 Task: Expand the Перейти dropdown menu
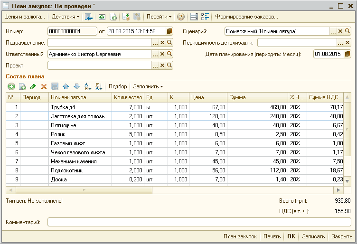click(x=159, y=17)
